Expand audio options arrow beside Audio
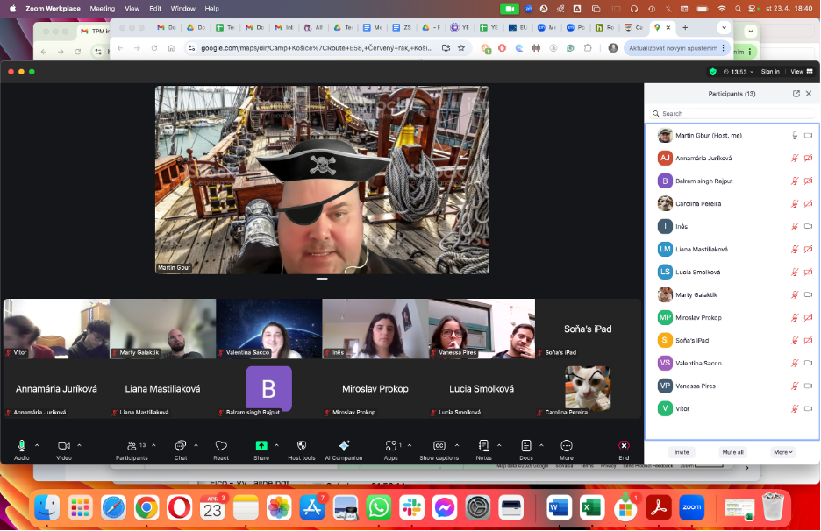 pos(37,446)
